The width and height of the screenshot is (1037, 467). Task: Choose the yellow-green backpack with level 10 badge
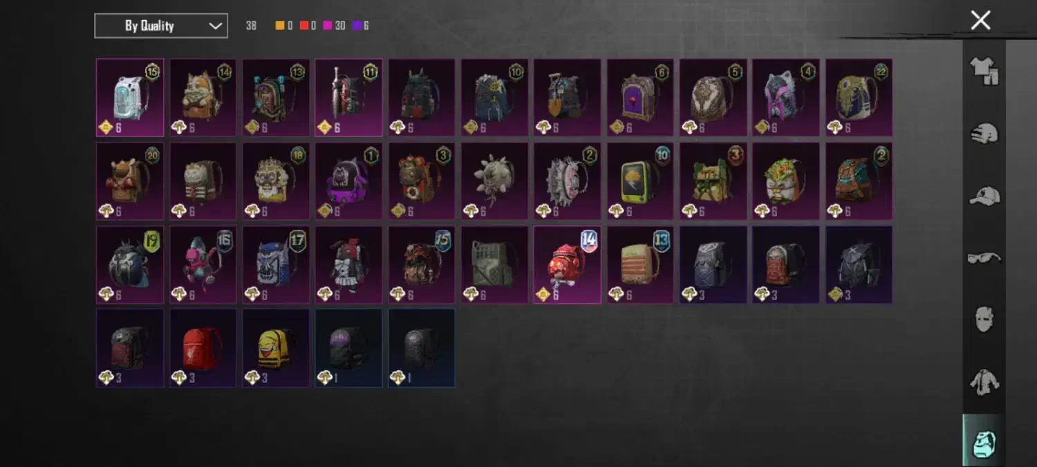(x=641, y=181)
